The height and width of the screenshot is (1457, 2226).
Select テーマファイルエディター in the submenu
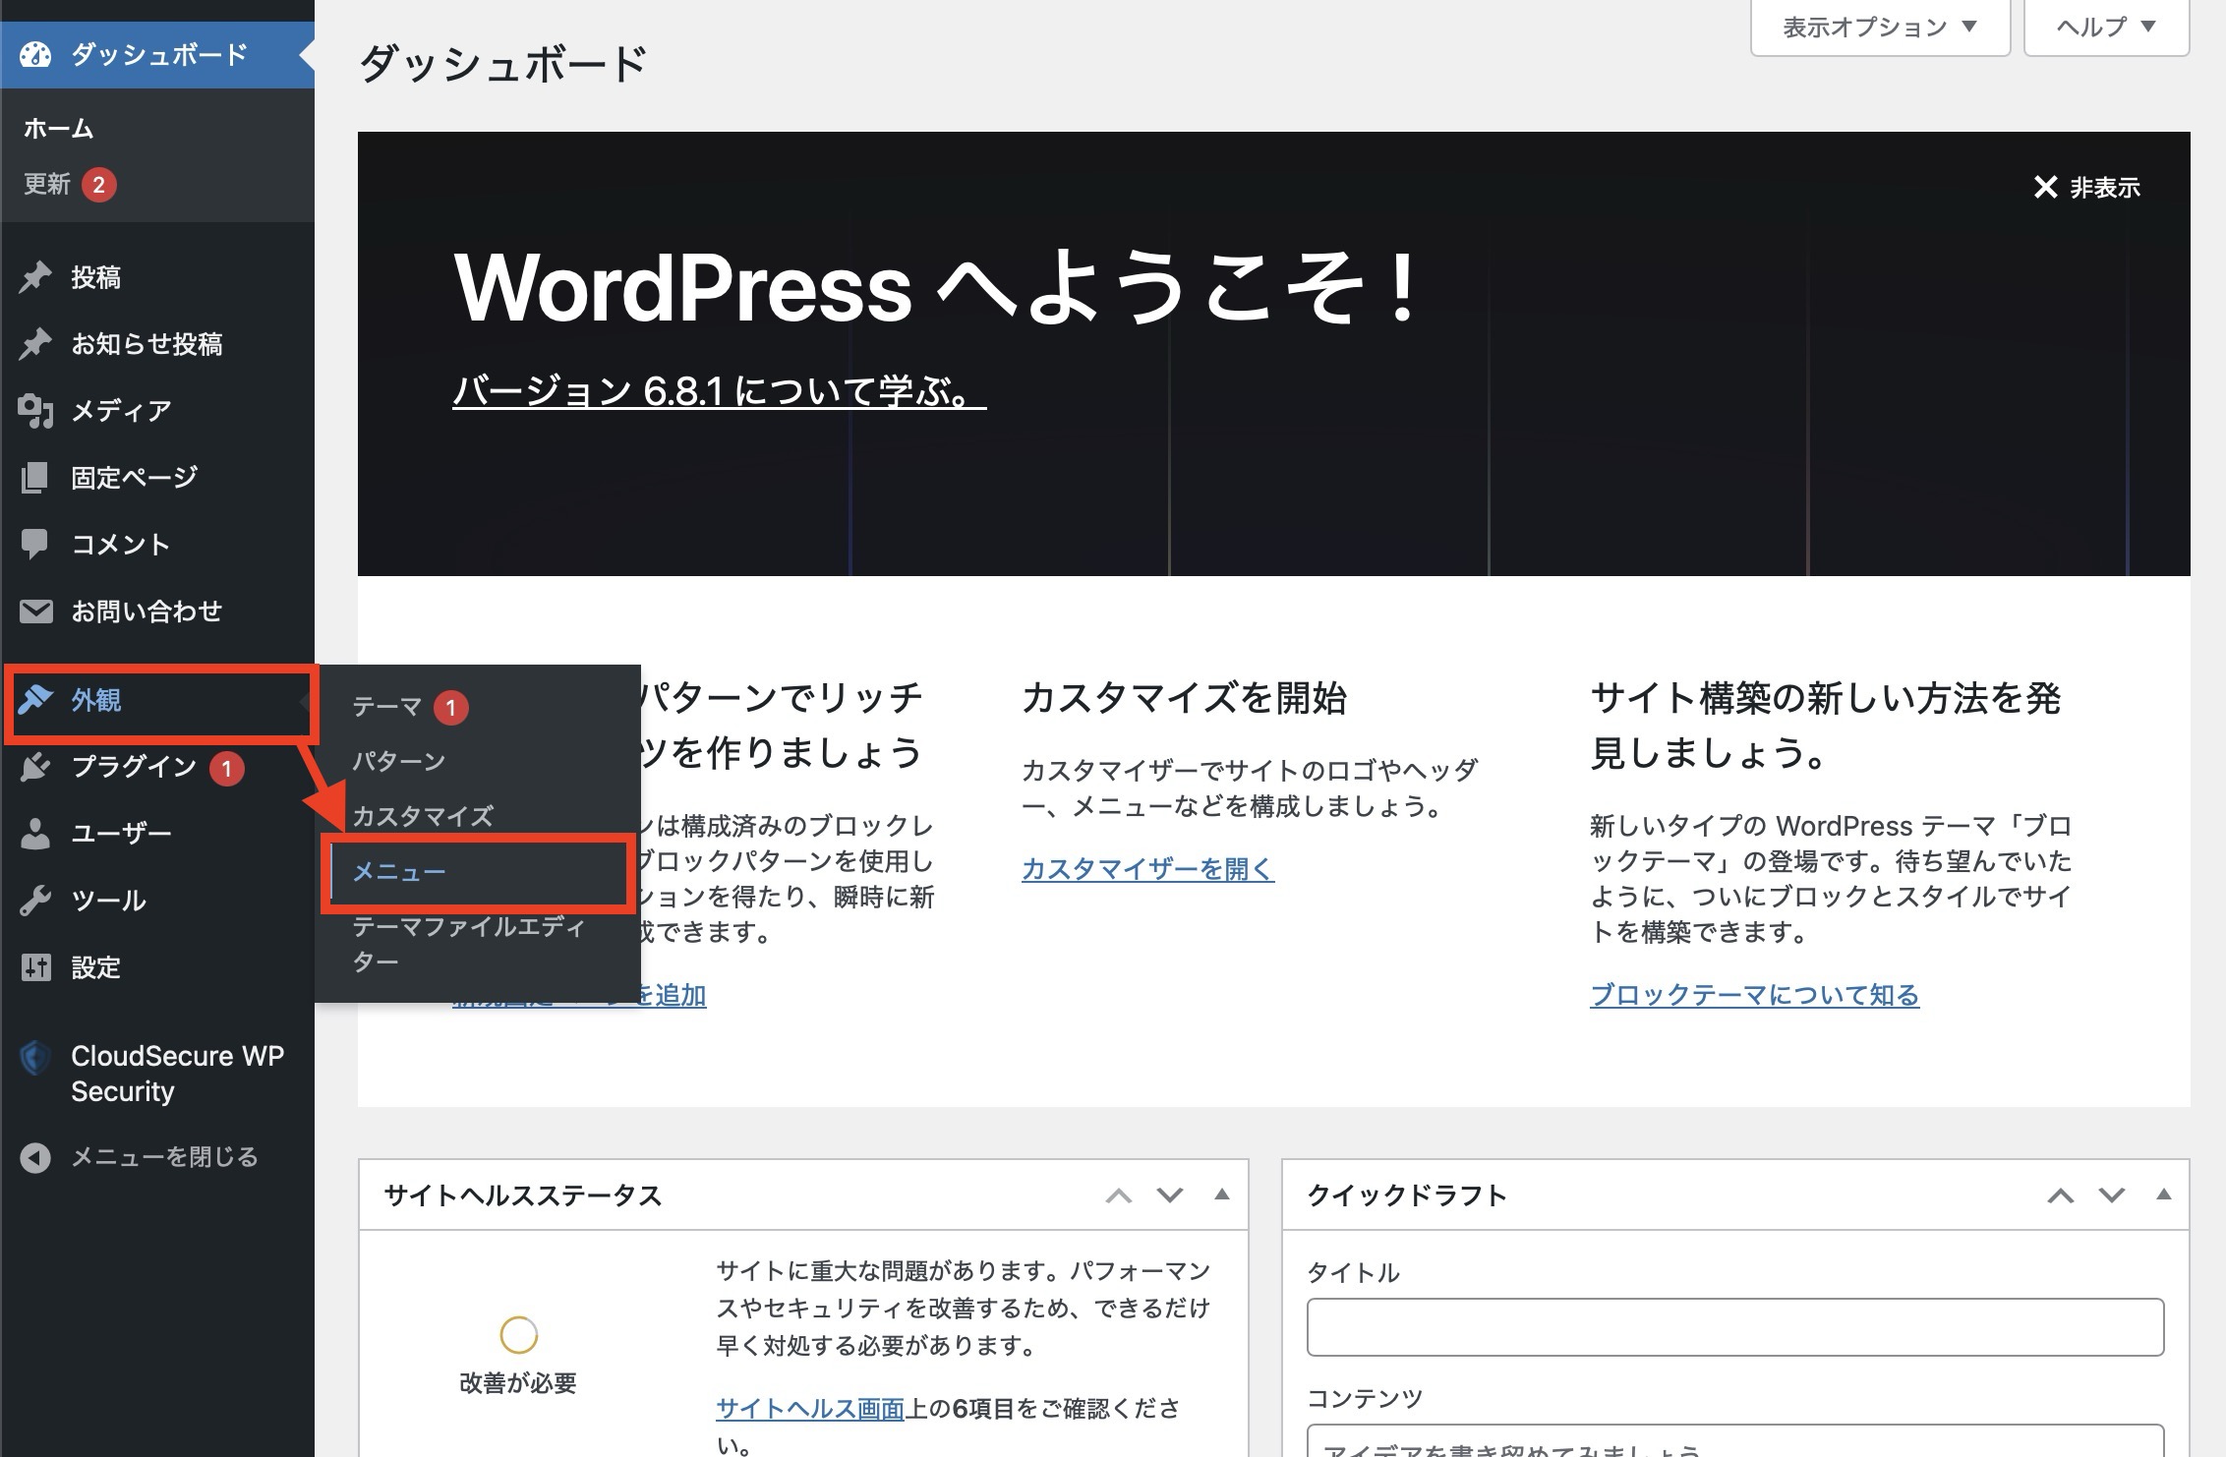469,944
